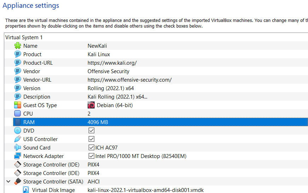This screenshot has width=308, height=193.
Task: Click the Debian OS logo icon
Action: click(91, 105)
